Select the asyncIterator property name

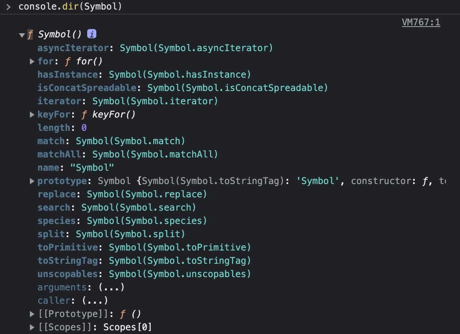[73, 48]
